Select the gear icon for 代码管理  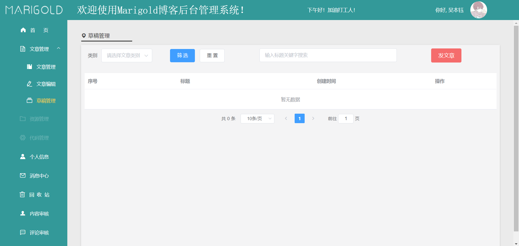[23, 138]
